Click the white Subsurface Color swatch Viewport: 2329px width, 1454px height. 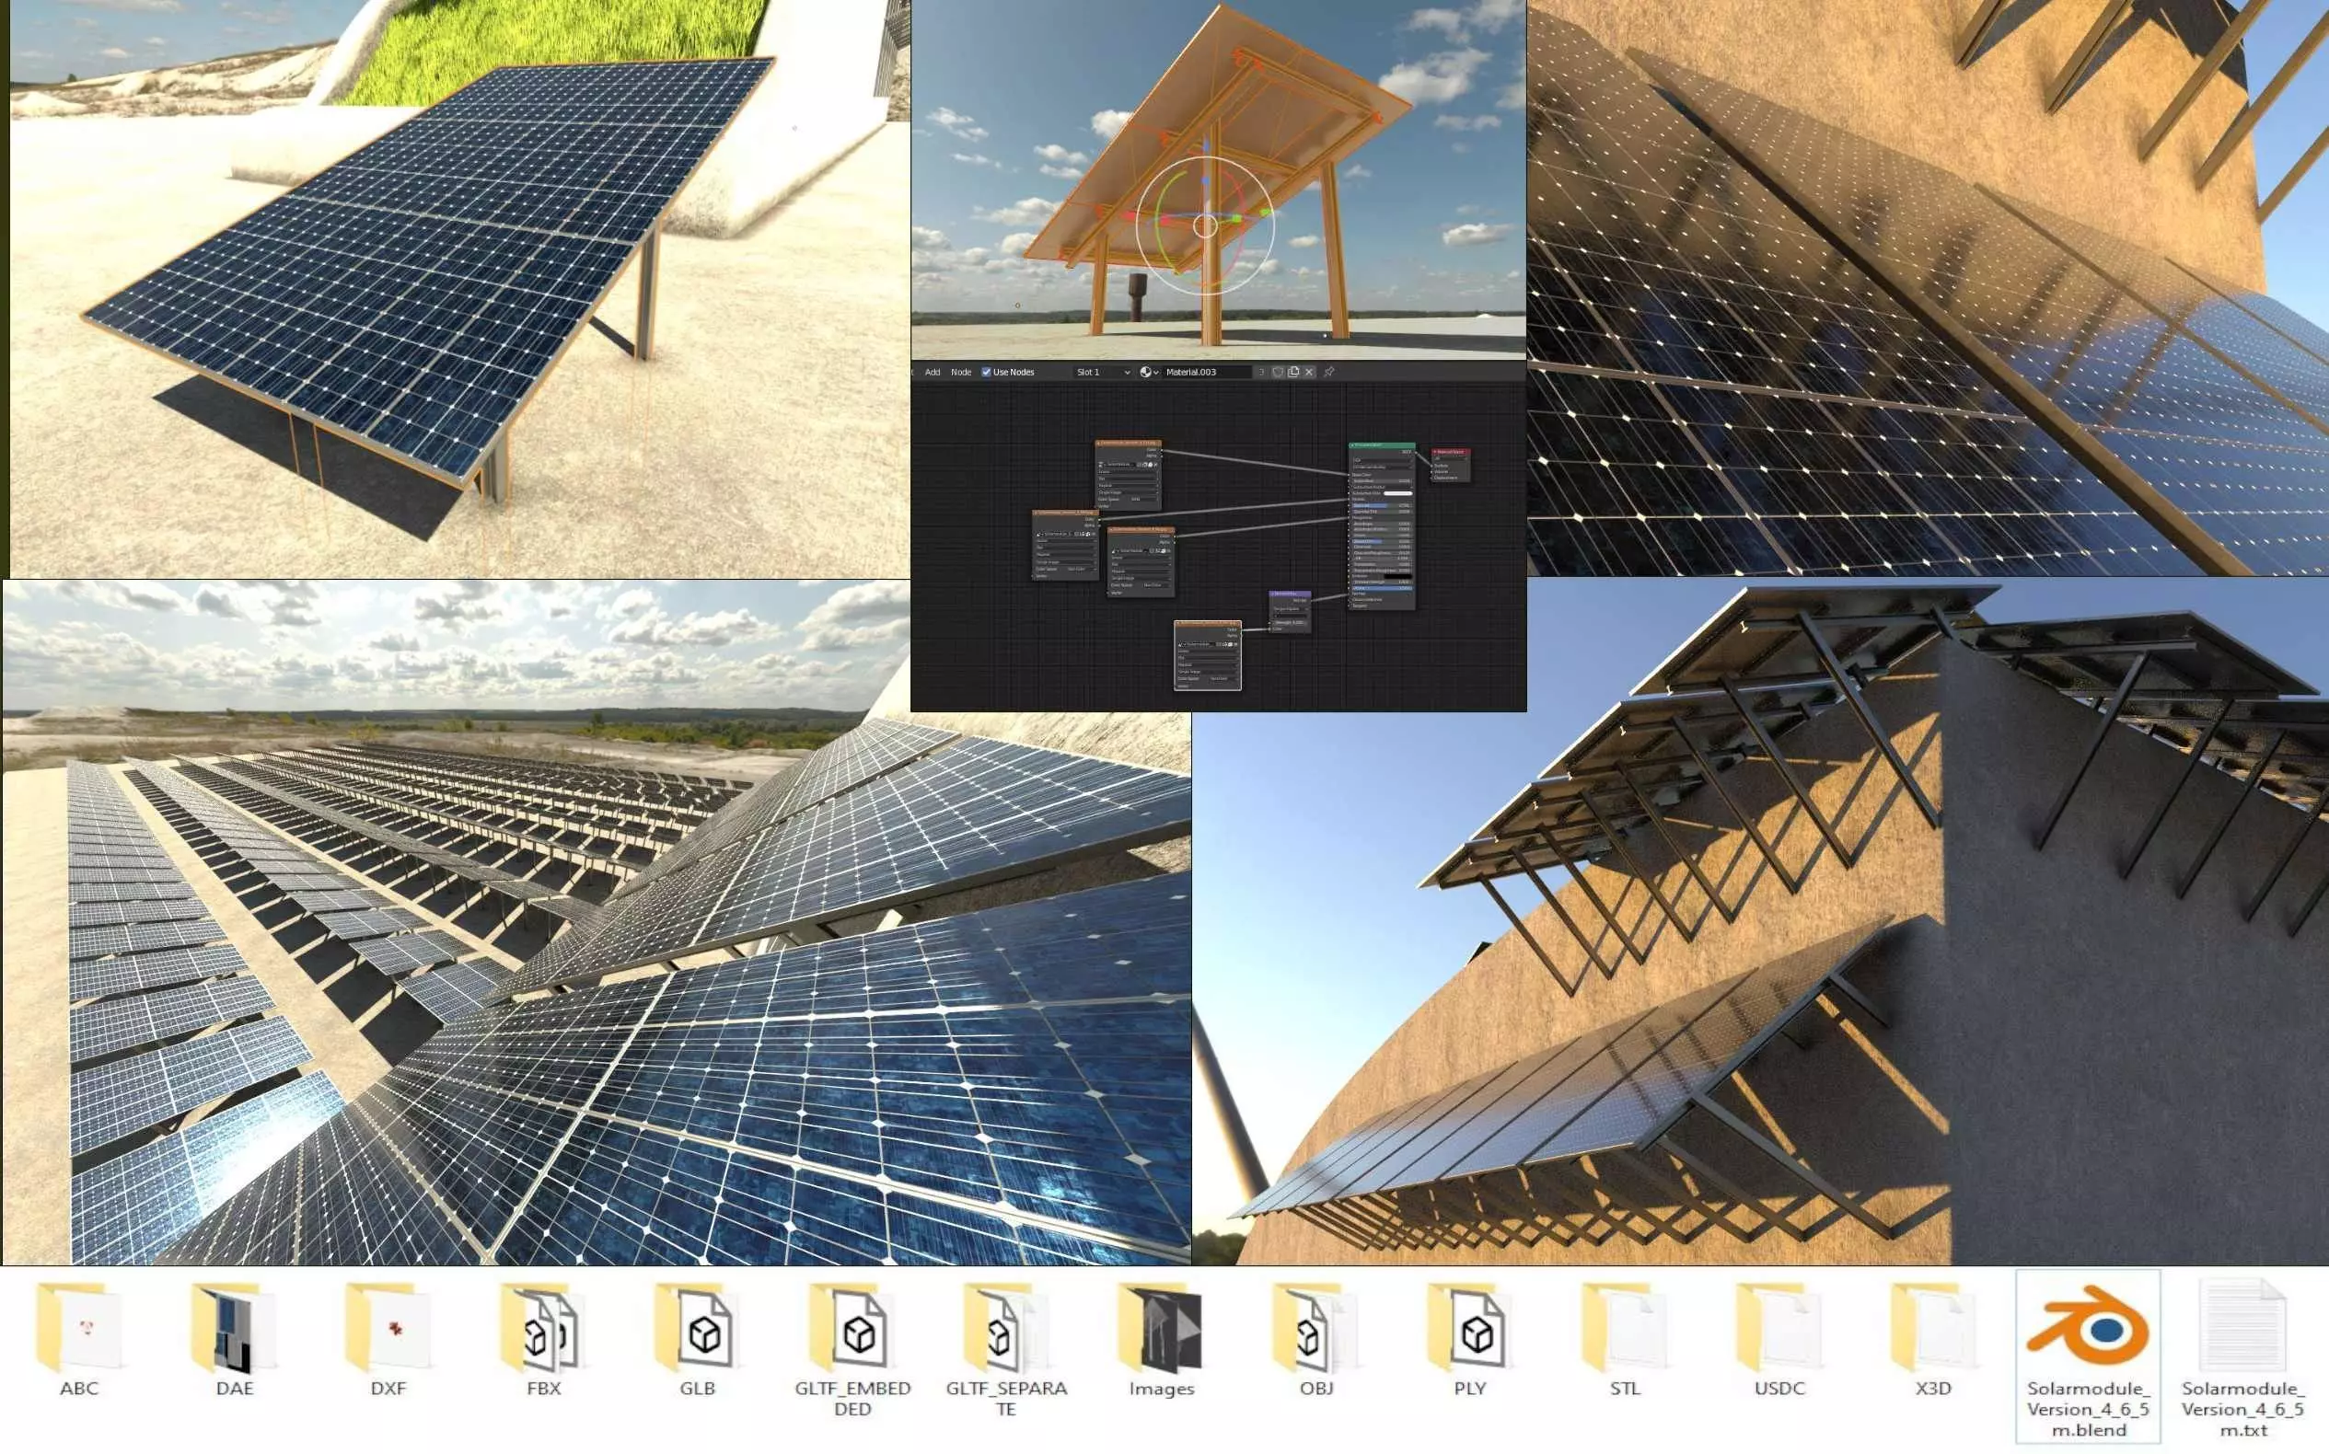point(1397,494)
